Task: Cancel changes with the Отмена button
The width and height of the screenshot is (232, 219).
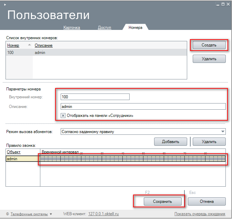Action: 207,201
